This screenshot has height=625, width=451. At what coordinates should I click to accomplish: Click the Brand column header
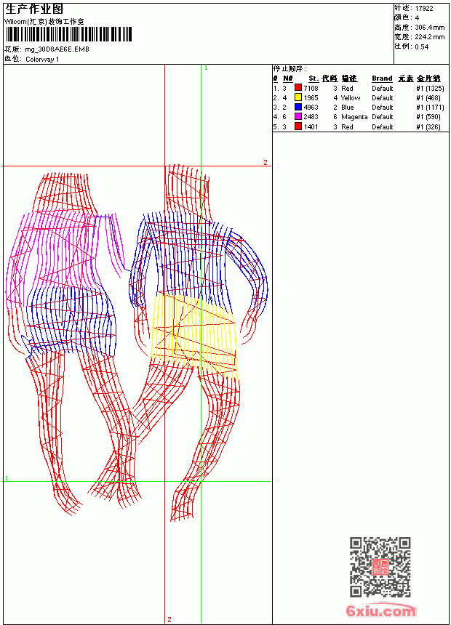coord(382,78)
